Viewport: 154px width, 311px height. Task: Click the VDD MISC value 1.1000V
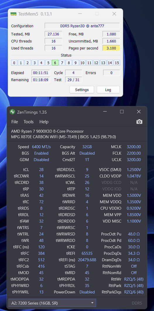coord(134,221)
